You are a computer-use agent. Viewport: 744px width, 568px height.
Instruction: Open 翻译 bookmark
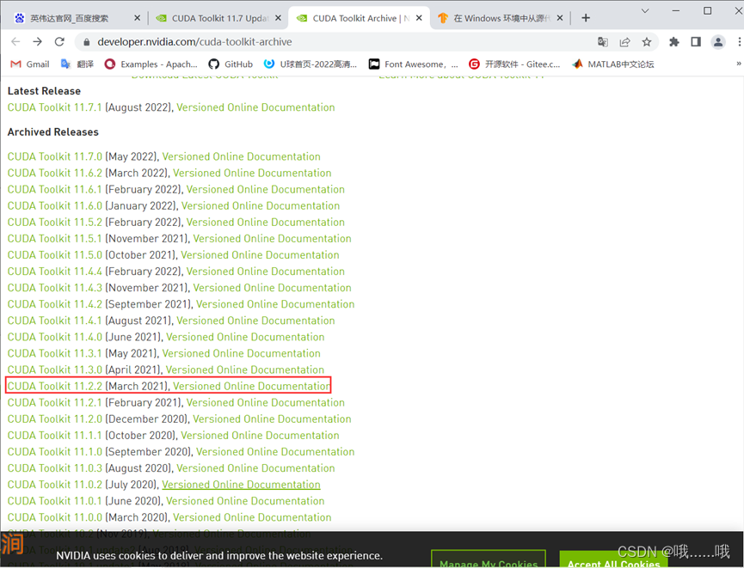click(x=77, y=64)
